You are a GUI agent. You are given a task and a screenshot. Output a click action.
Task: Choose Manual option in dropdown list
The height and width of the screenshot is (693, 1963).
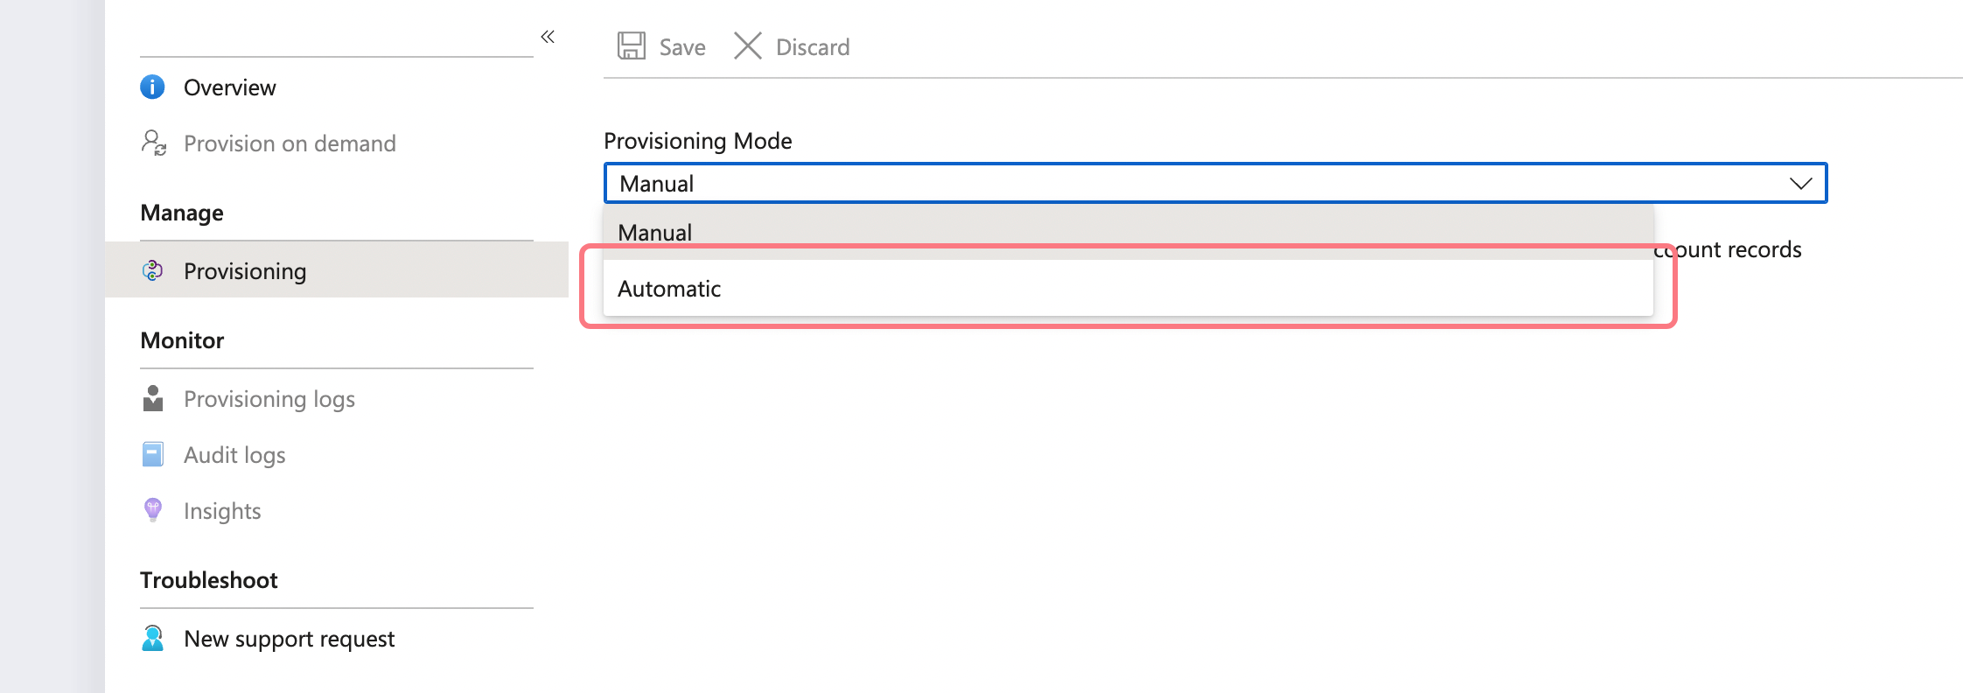pos(655,232)
